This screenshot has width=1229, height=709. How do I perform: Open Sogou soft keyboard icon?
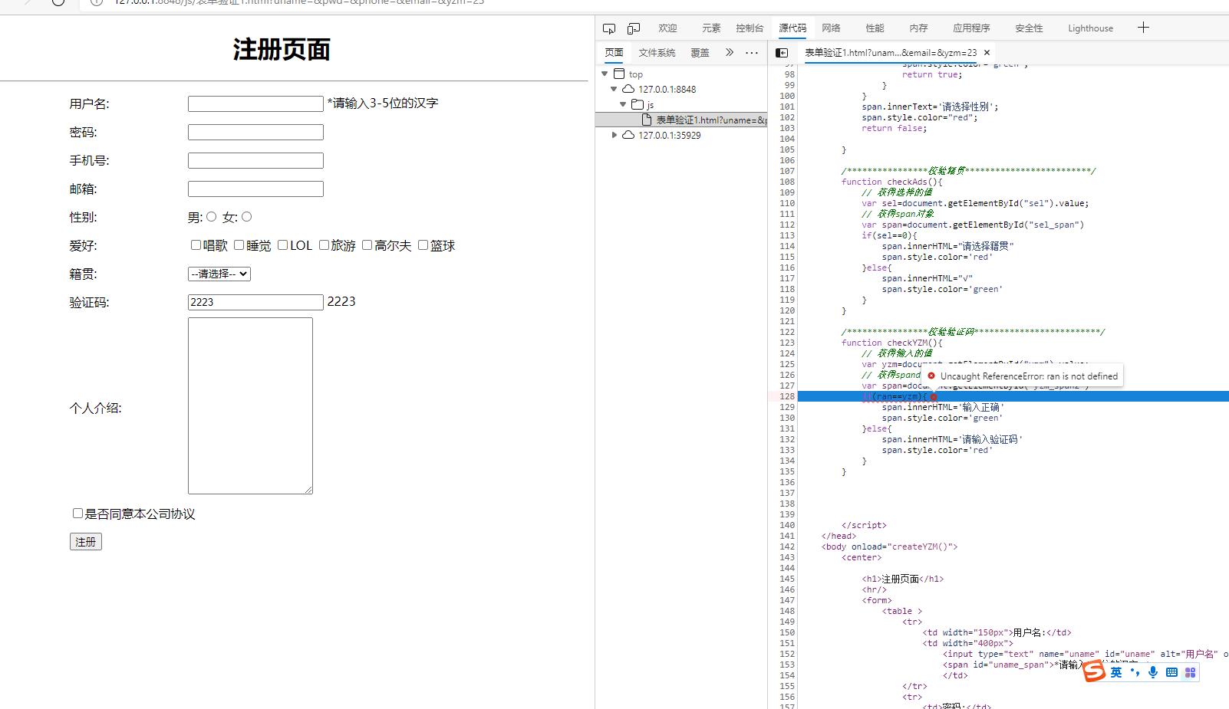(1171, 672)
